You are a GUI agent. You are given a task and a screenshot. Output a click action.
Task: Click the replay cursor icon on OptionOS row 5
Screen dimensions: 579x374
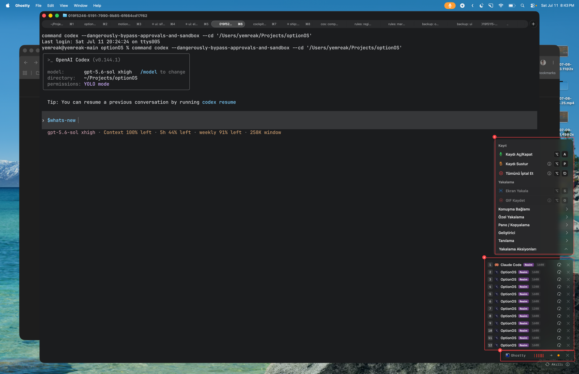[x=559, y=294]
